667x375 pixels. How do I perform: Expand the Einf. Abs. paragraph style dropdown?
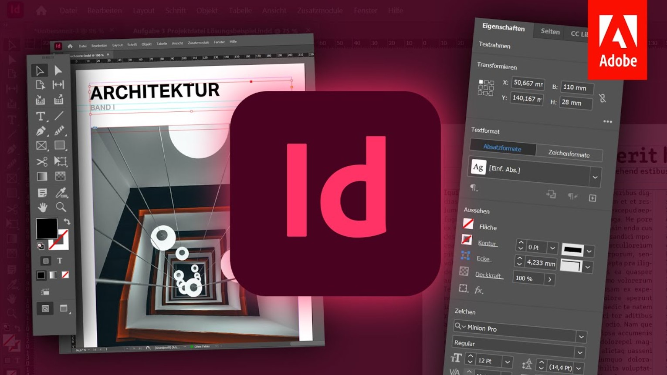click(595, 177)
